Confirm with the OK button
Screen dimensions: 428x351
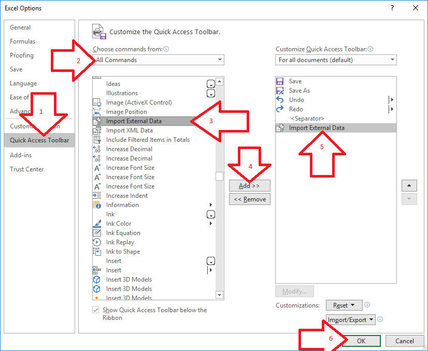coord(361,341)
